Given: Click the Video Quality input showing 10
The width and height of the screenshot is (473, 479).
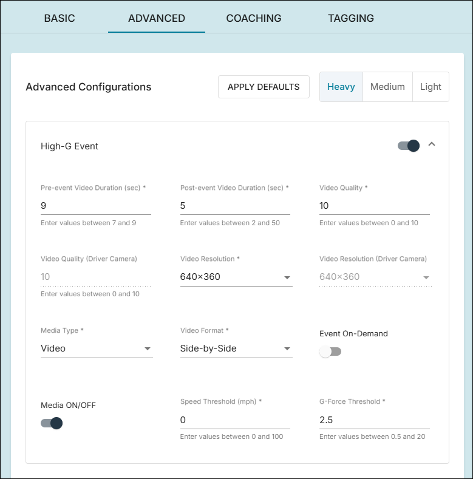Looking at the screenshot, I should pyautogui.click(x=374, y=206).
